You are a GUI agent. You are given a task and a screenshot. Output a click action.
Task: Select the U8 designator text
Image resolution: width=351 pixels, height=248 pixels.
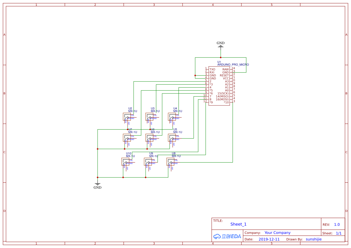tap(174, 154)
